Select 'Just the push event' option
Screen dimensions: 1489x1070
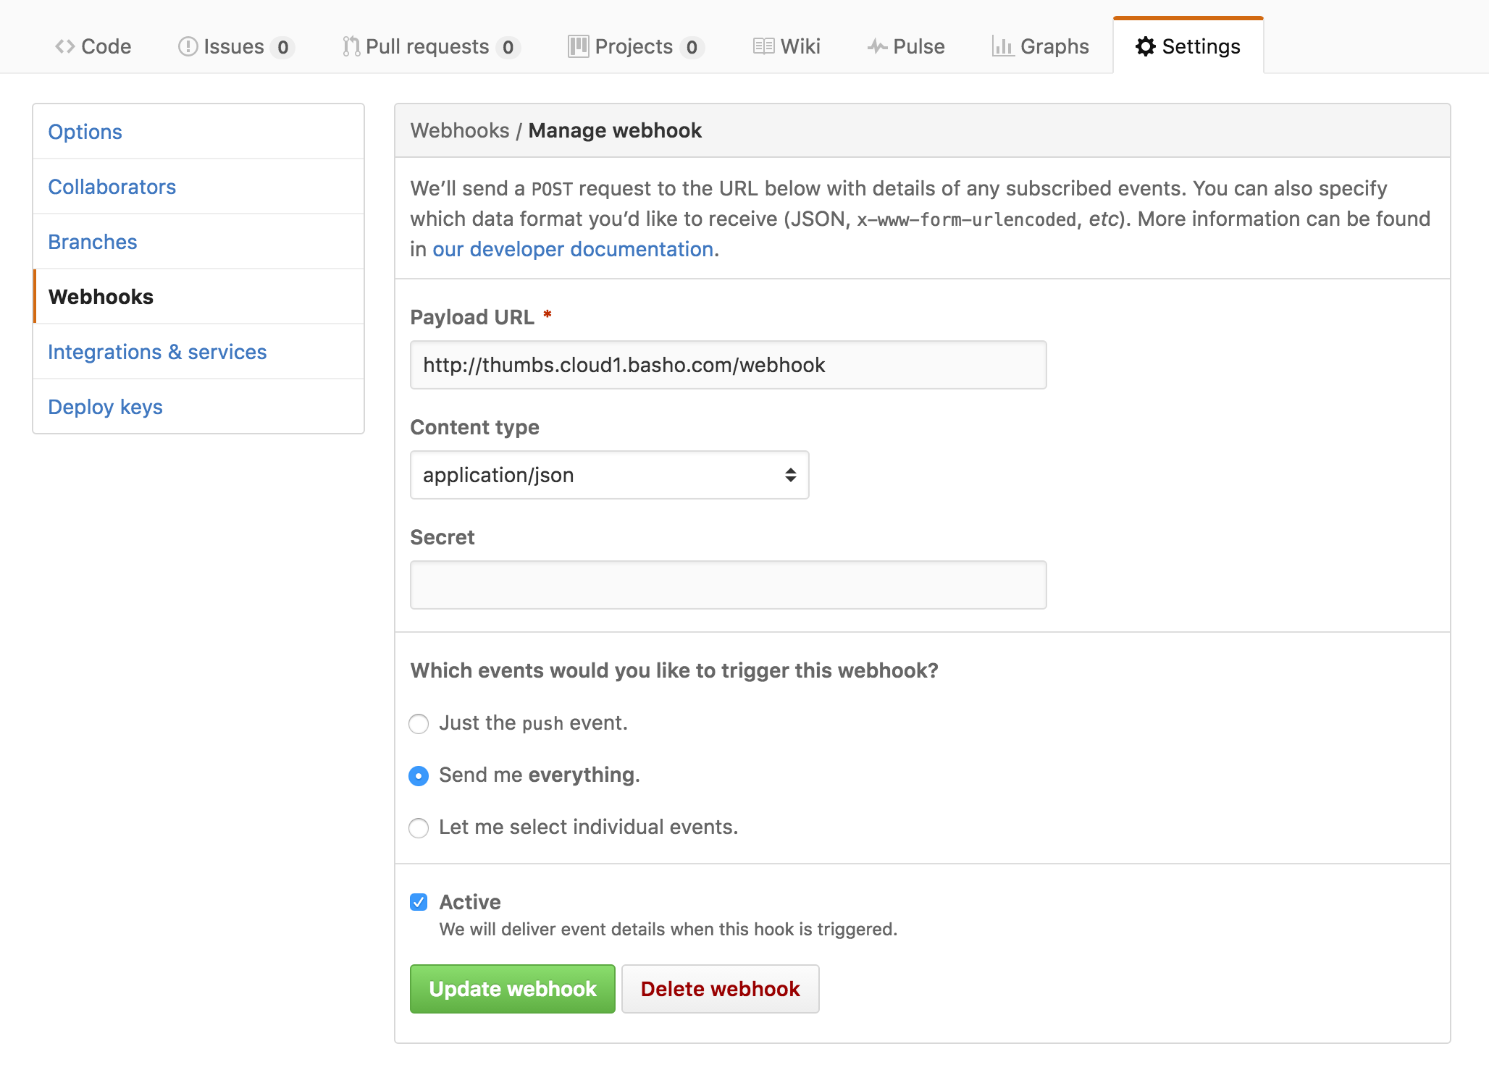click(x=419, y=724)
